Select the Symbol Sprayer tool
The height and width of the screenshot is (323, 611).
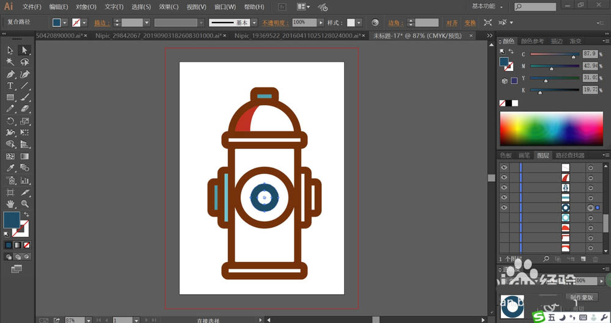point(10,180)
